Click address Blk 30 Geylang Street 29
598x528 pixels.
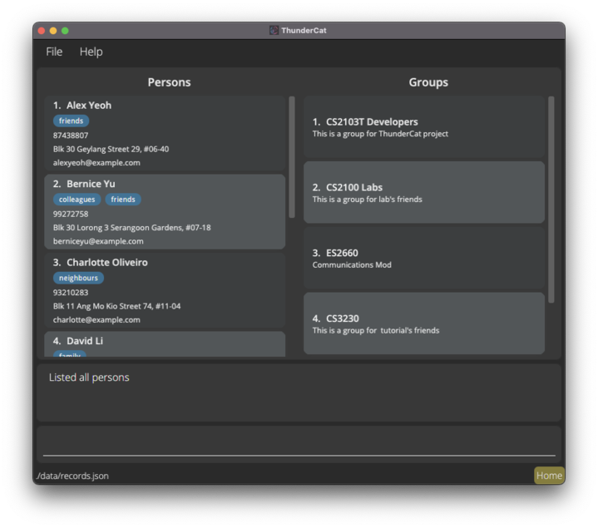click(111, 149)
